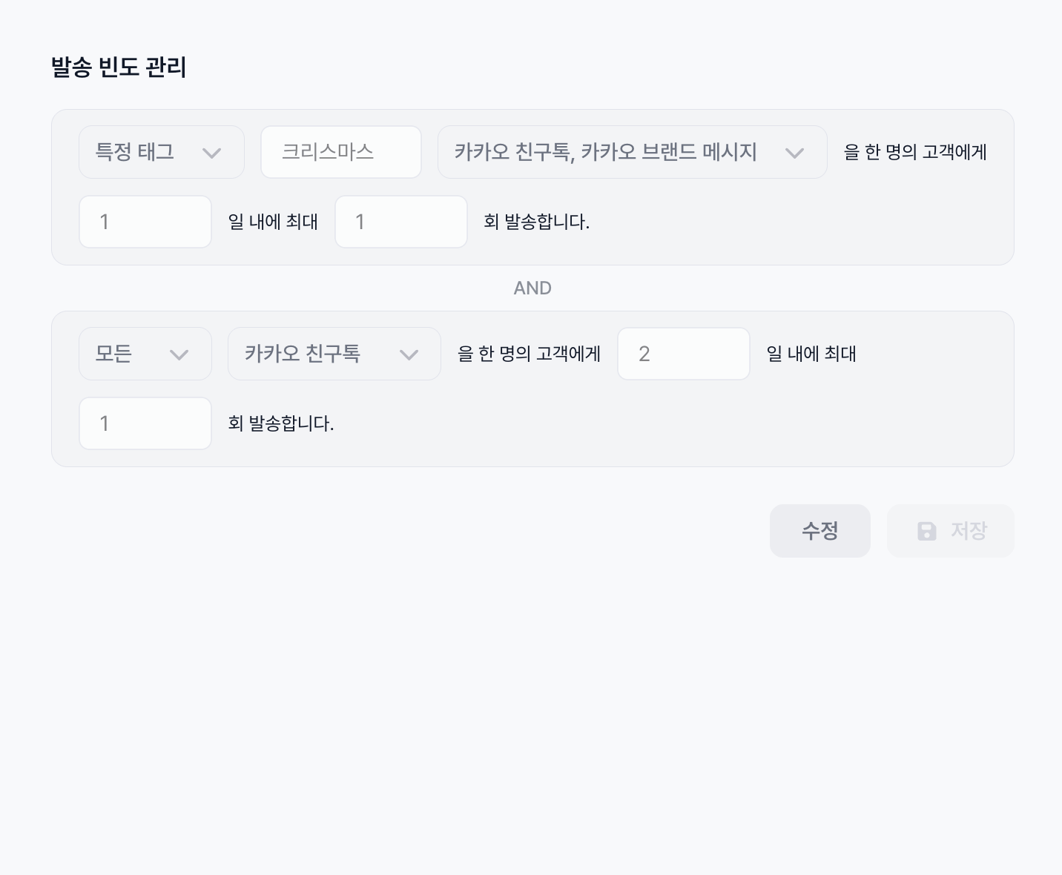Expand the 카카오 친구톡, 카카오 브랜드 메시지 channel dropdown
This screenshot has height=875, width=1062.
[x=632, y=152]
